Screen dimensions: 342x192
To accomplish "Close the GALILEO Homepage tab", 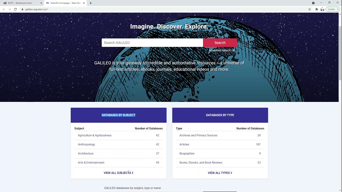I will click(84, 3).
